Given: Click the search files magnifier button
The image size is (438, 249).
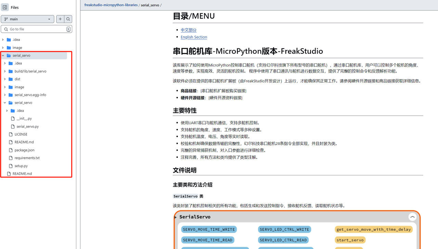Looking at the screenshot, I should 68,19.
